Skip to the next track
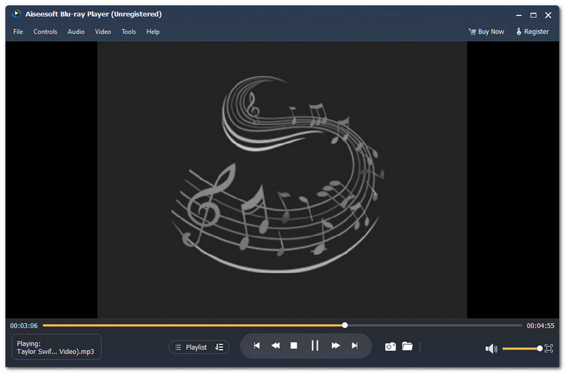 (x=355, y=346)
